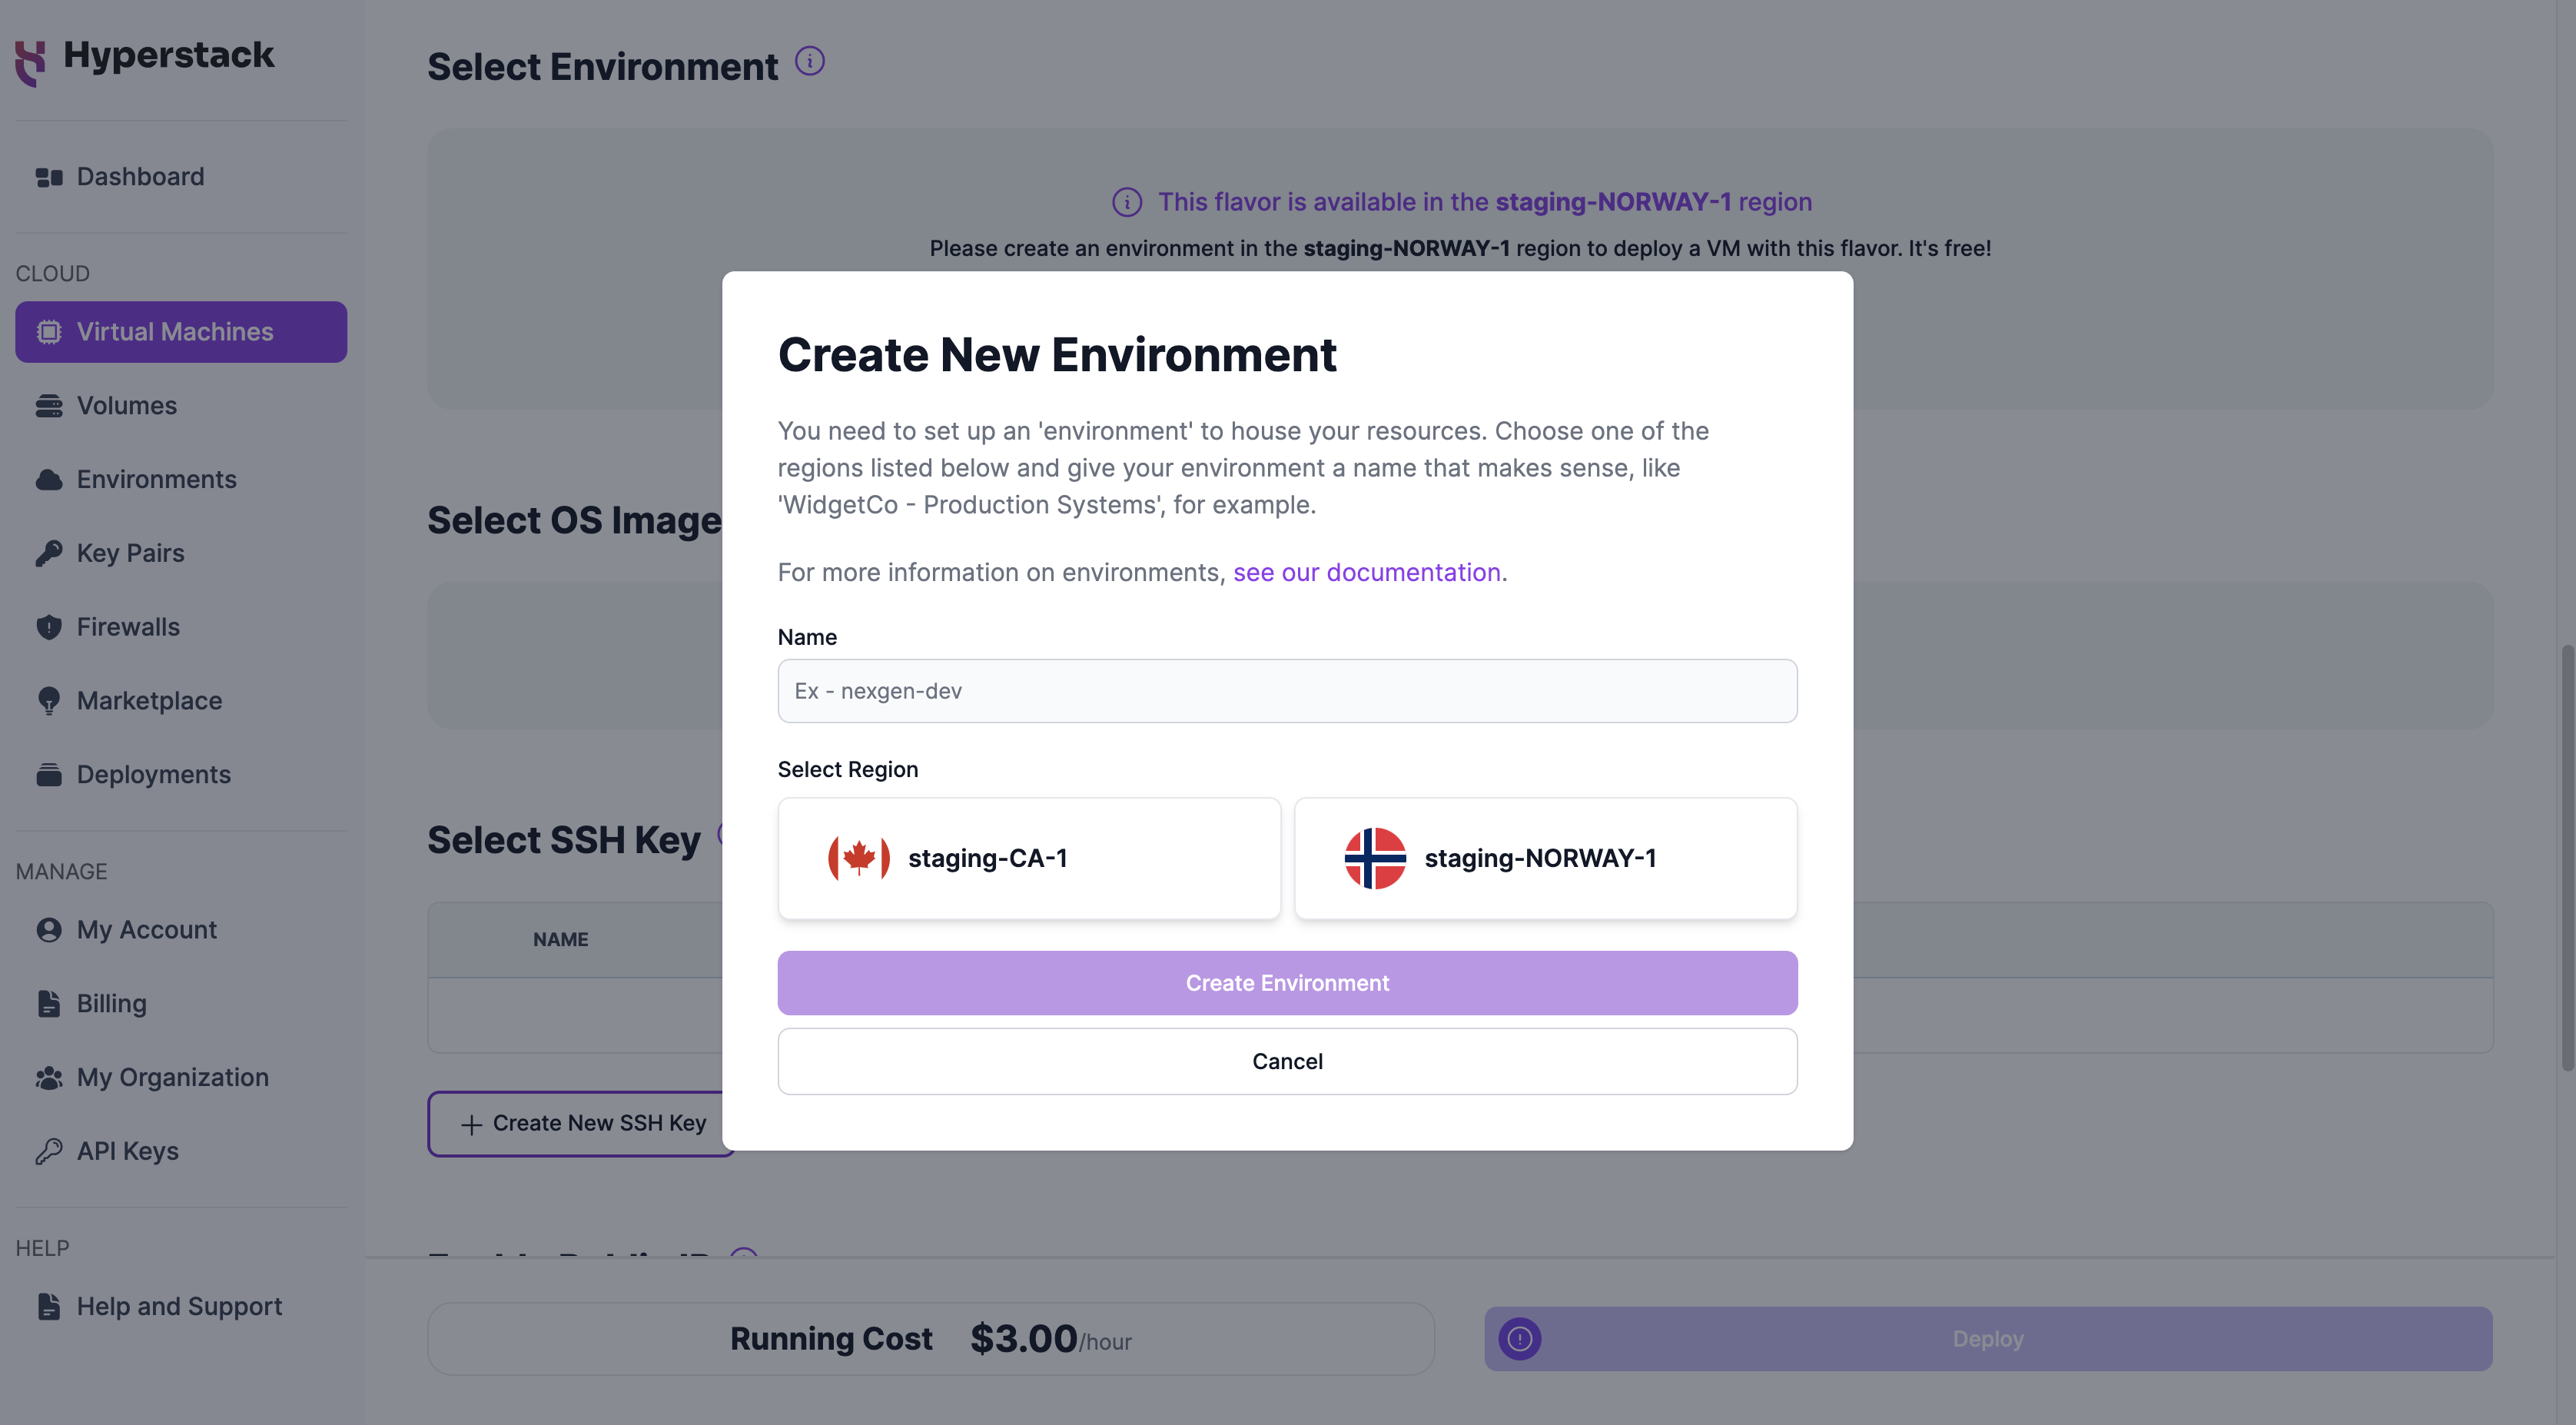The width and height of the screenshot is (2576, 1425).
Task: Follow the see our documentation link
Action: [1366, 572]
